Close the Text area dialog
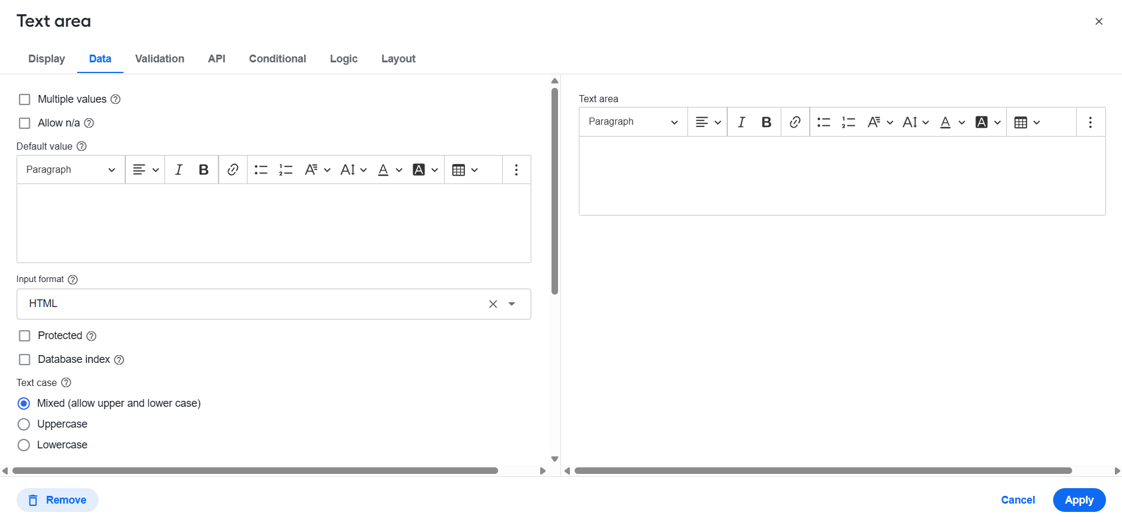The width and height of the screenshot is (1122, 522). coord(1099,21)
